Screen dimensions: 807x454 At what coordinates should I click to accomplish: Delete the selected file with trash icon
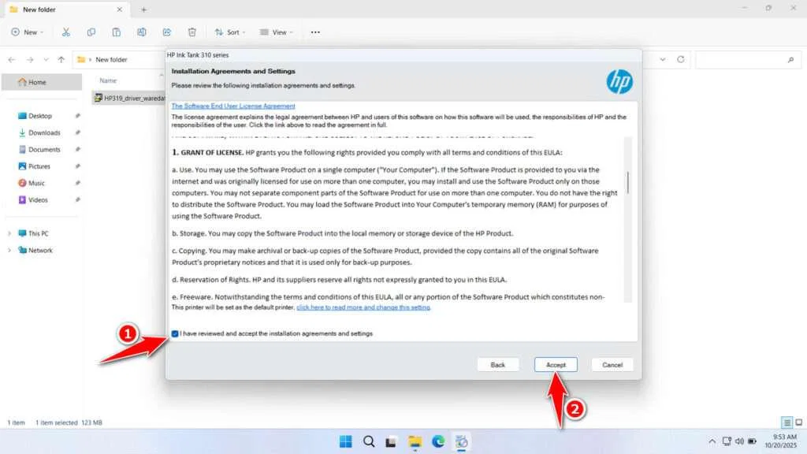tap(192, 32)
